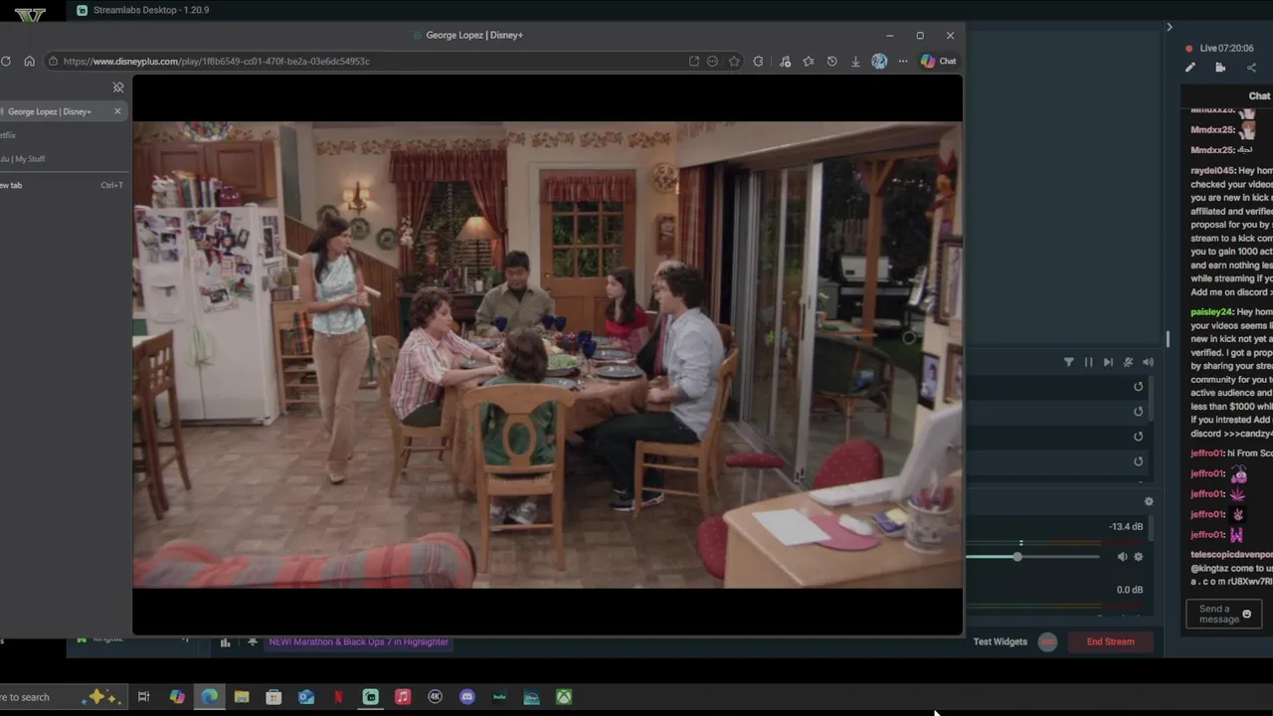Open the NEW Marathon & Black Ops 7 Highlighter link
This screenshot has width=1273, height=716.
point(358,641)
